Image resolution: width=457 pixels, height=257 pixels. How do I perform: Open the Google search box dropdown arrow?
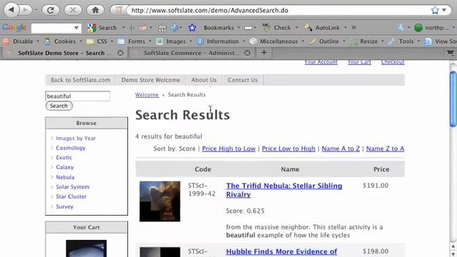click(76, 28)
